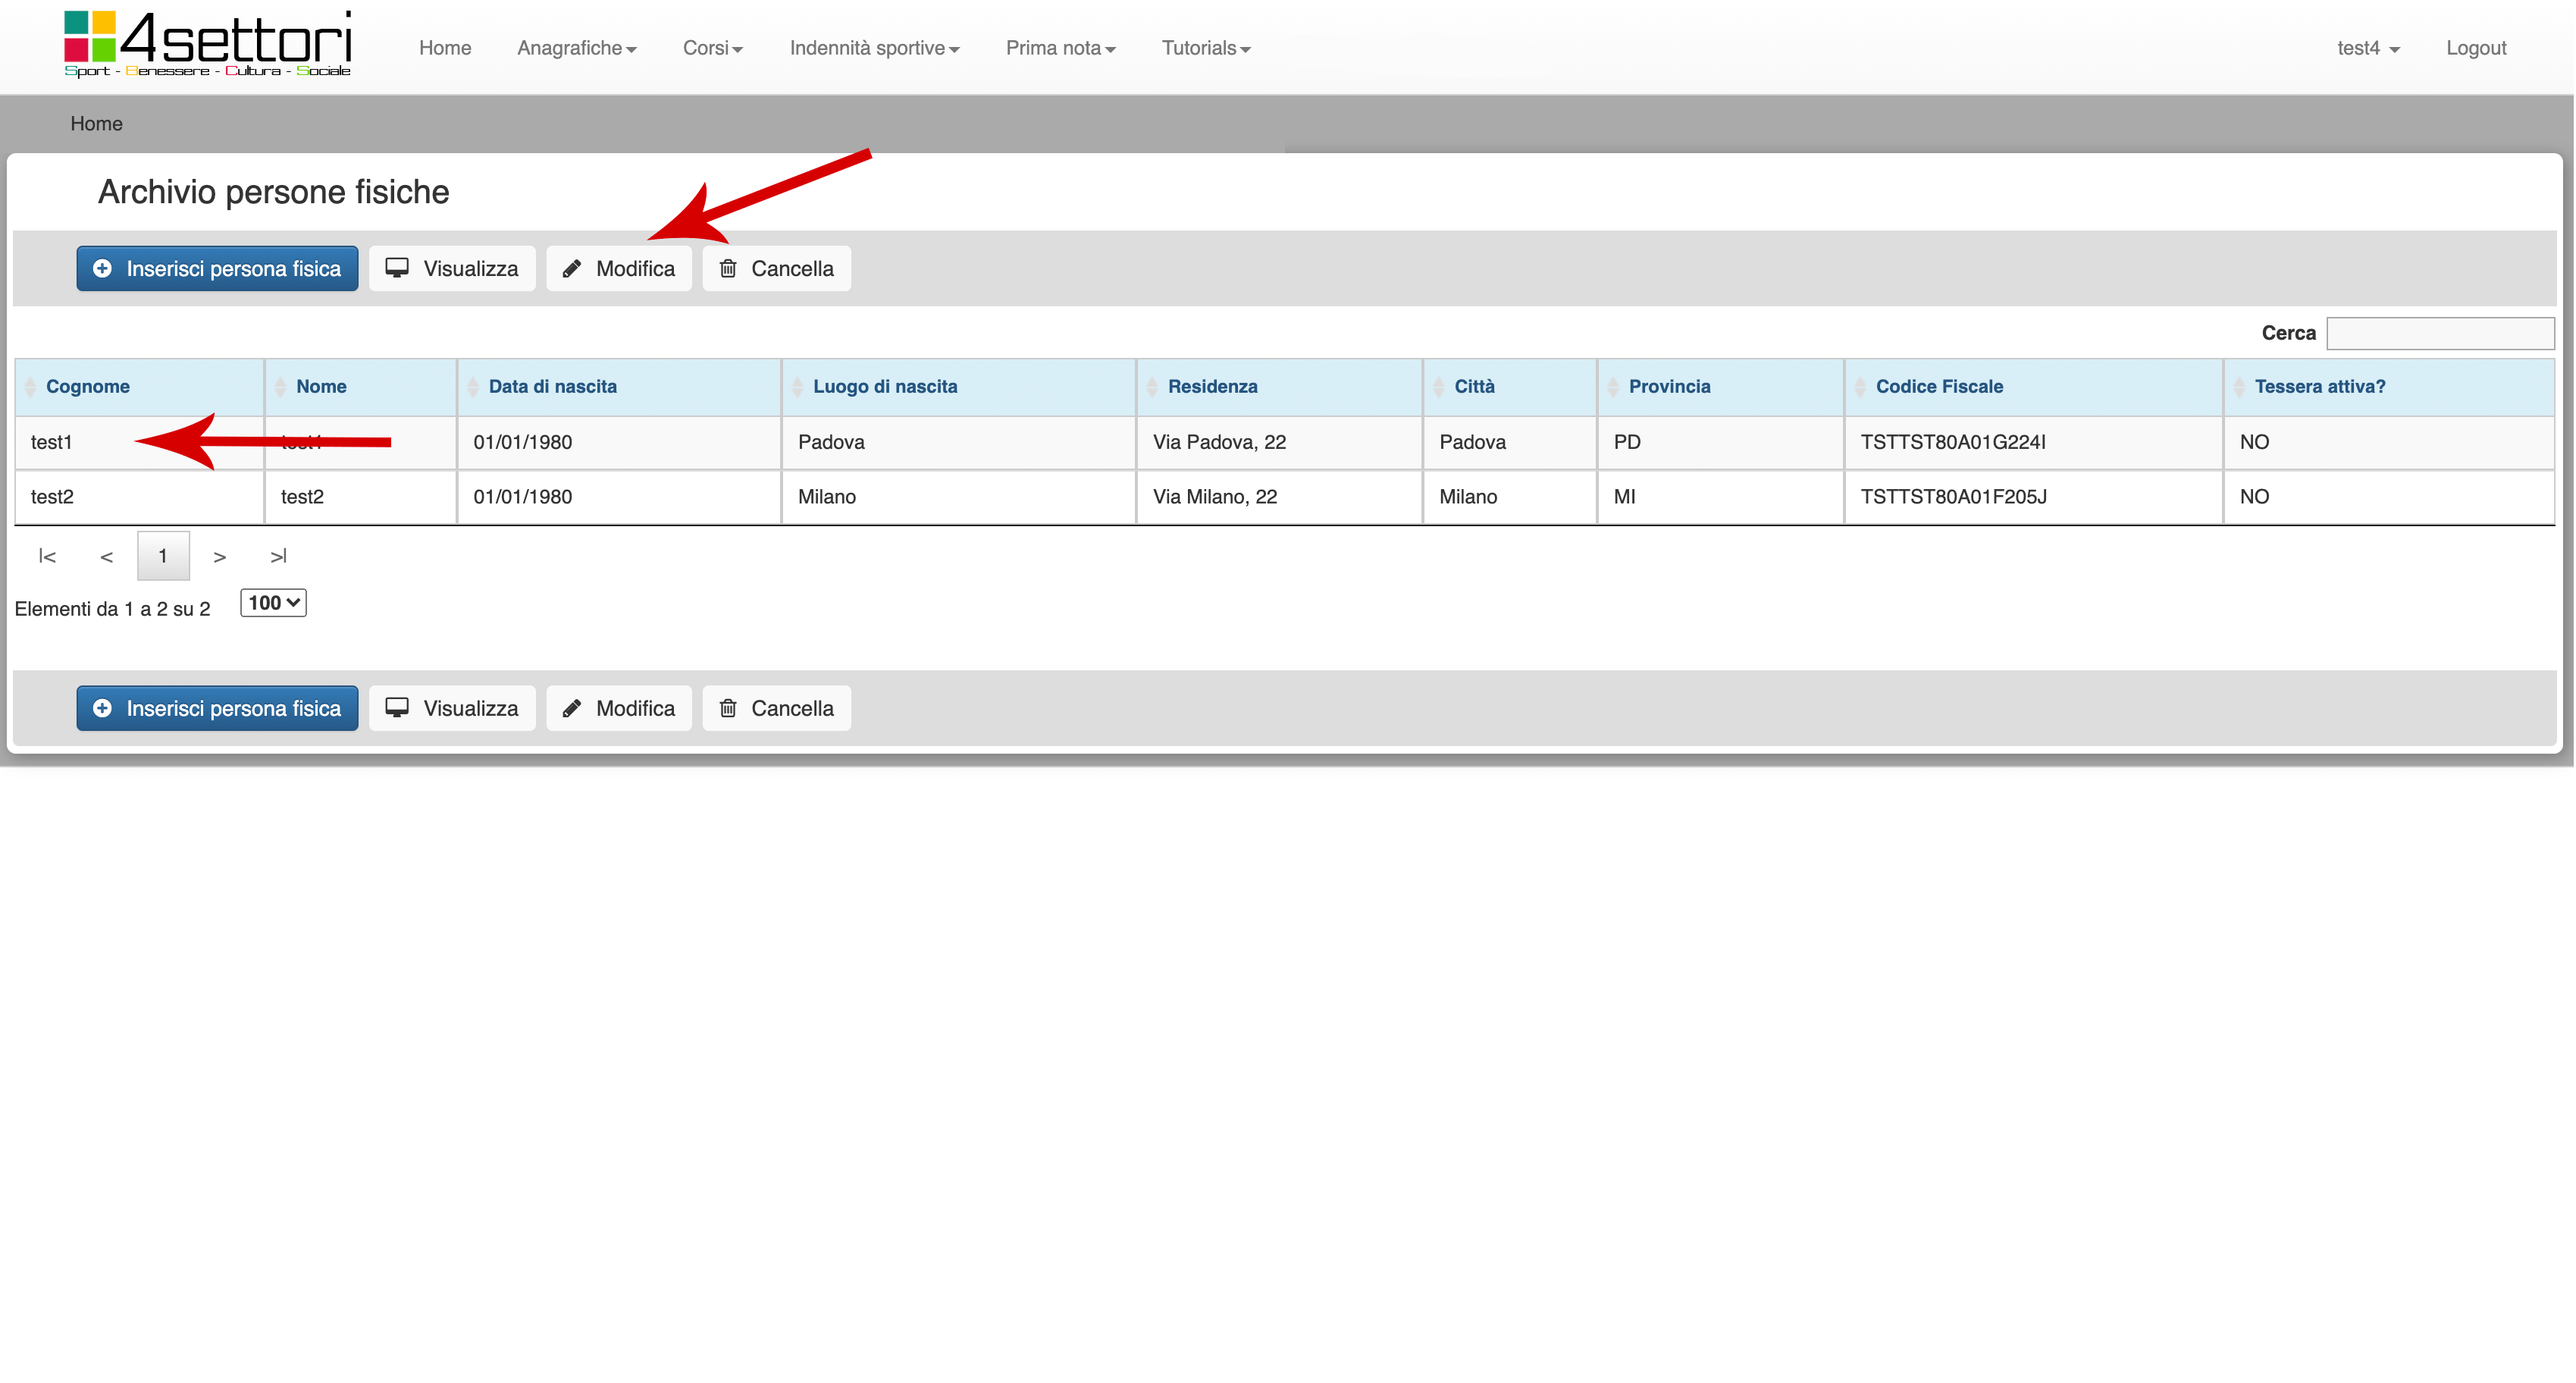Click the Logout link
This screenshot has height=1383, width=2576.
click(2475, 48)
